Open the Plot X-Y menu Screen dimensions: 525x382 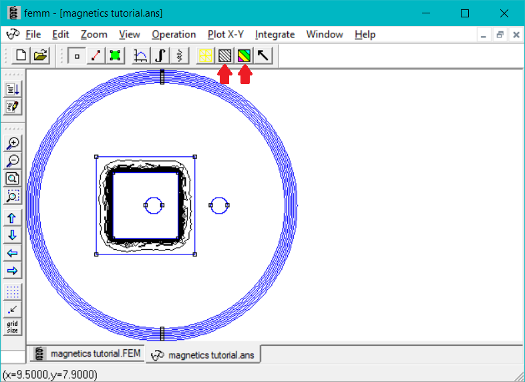coord(226,35)
